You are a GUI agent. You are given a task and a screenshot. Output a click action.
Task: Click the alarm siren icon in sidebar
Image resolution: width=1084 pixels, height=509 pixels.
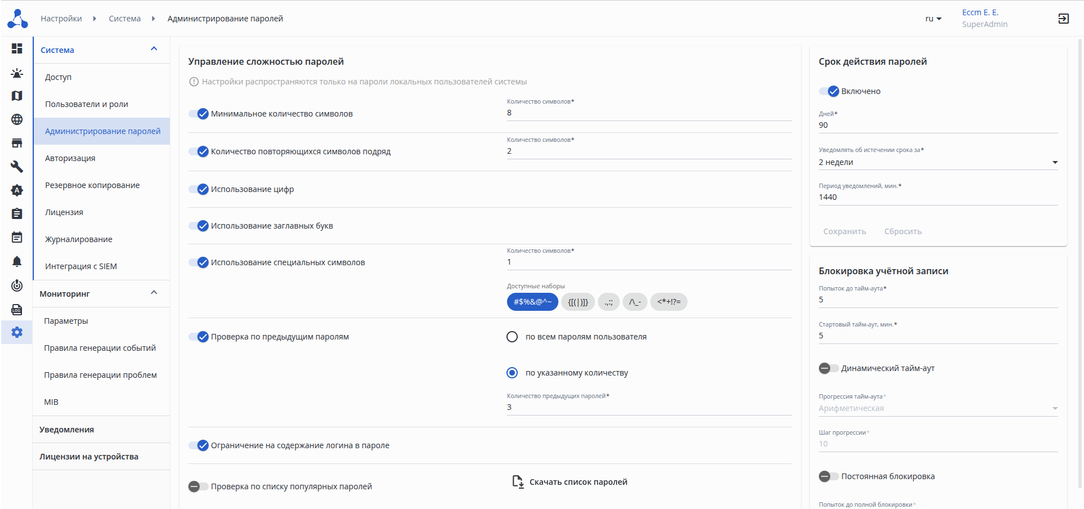(x=17, y=73)
